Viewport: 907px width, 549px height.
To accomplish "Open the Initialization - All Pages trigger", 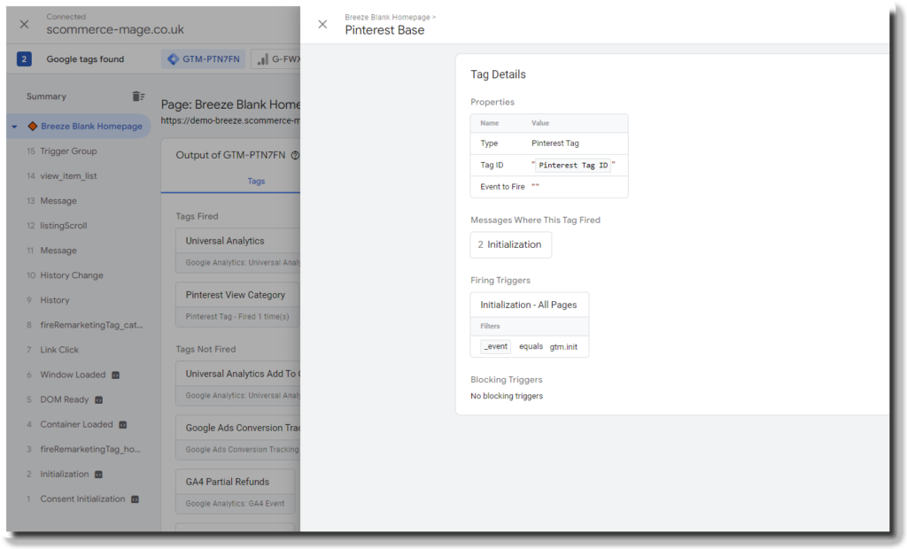I will tap(529, 304).
